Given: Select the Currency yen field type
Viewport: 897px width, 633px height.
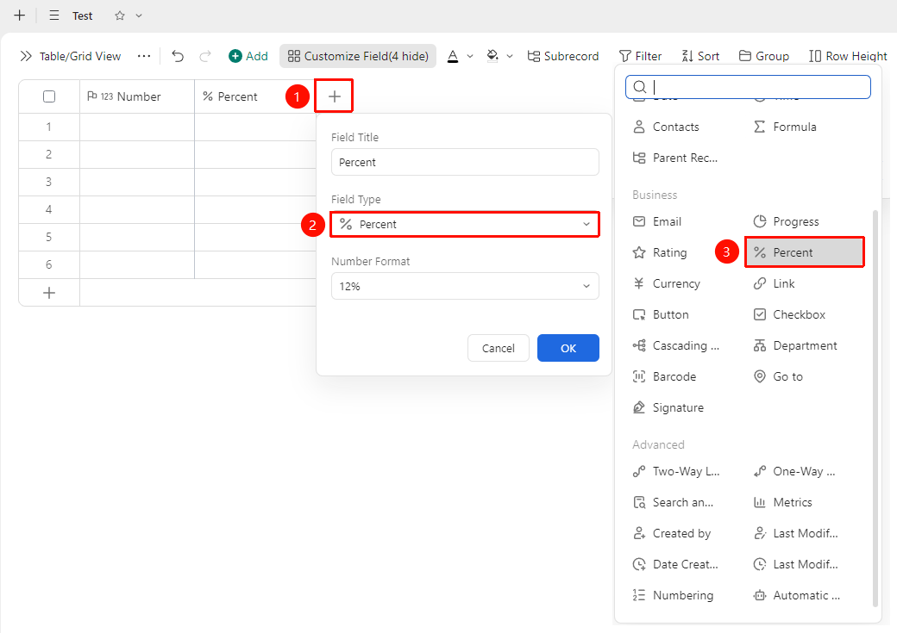Looking at the screenshot, I should [667, 283].
